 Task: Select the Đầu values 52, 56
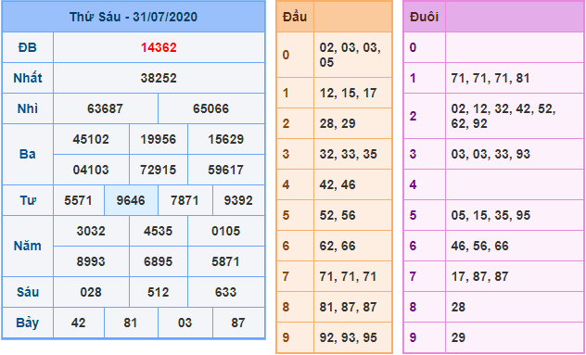[x=338, y=215]
